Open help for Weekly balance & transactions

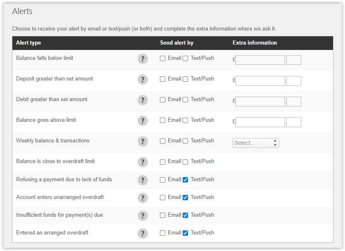pyautogui.click(x=143, y=142)
